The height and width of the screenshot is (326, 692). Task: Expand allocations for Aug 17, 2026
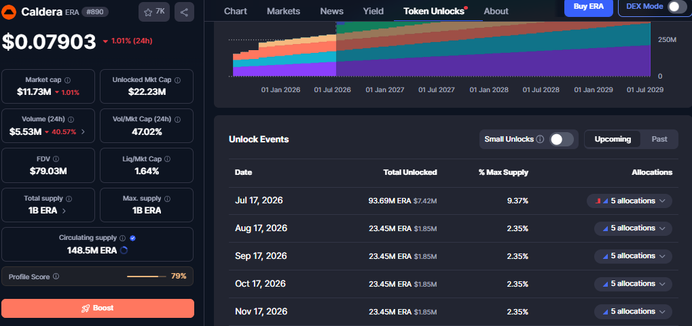pyautogui.click(x=633, y=228)
